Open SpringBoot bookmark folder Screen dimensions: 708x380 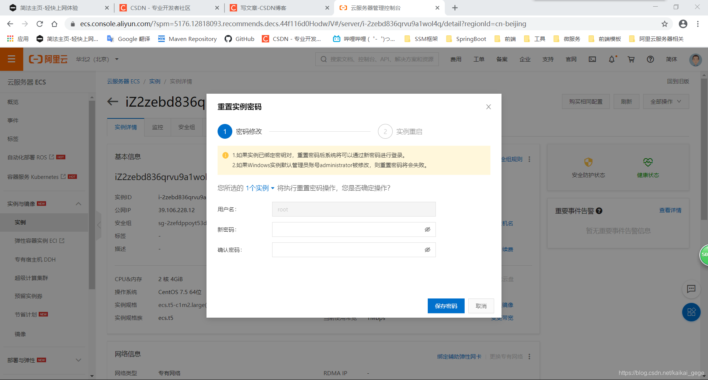click(466, 39)
